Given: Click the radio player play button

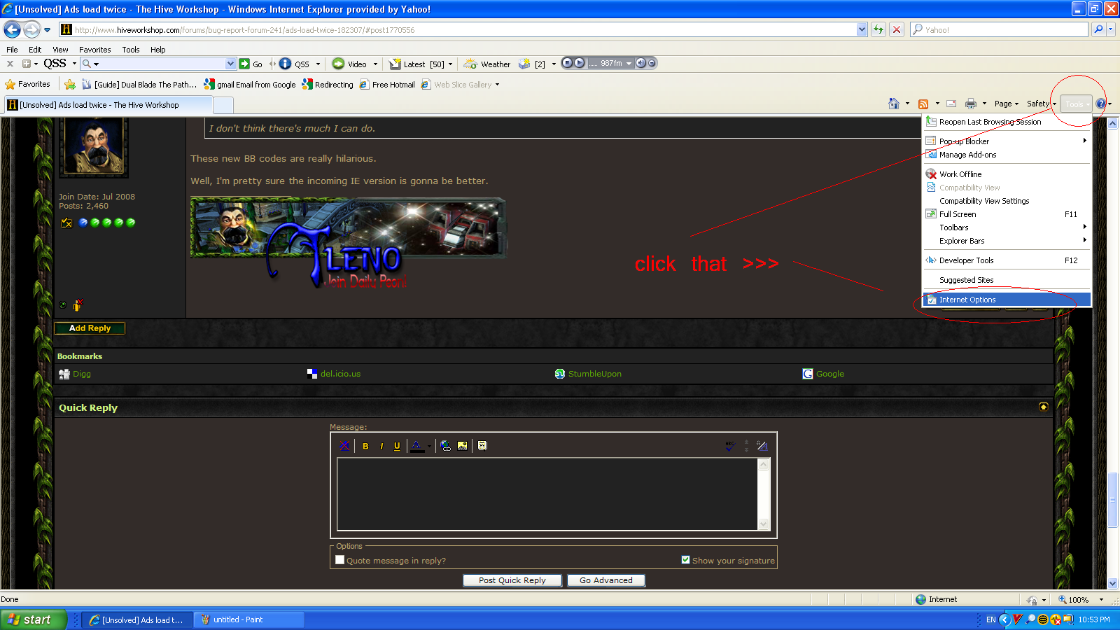Looking at the screenshot, I should 580,63.
